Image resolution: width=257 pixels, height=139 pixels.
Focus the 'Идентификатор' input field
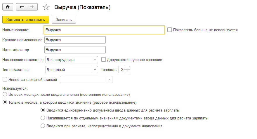click(x=74, y=50)
